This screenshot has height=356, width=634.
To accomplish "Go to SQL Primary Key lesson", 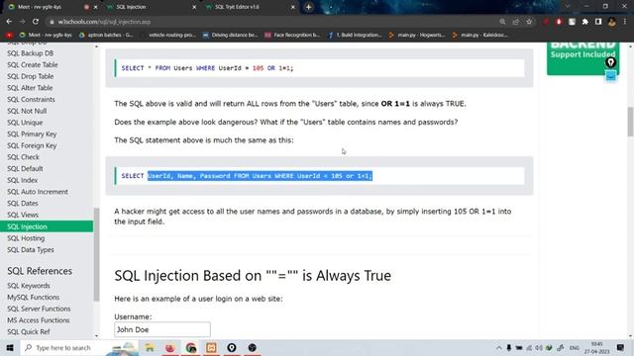I will click(32, 134).
